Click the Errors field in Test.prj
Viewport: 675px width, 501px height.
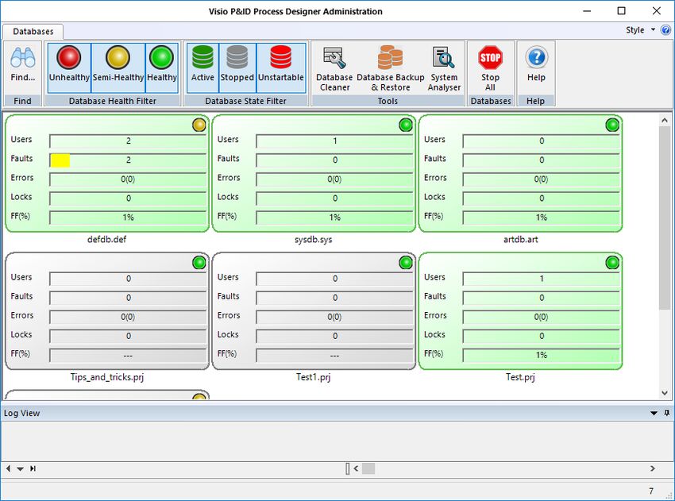click(x=541, y=318)
